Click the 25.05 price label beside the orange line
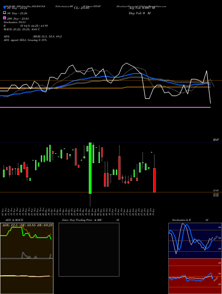This screenshot has width=222, height=294. click(x=216, y=191)
